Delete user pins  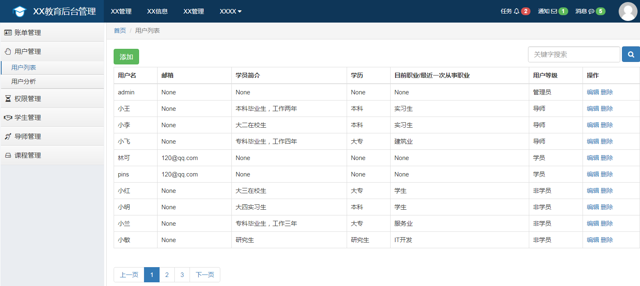pyautogui.click(x=607, y=174)
